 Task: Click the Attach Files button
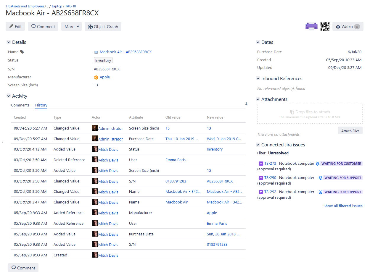pyautogui.click(x=350, y=131)
